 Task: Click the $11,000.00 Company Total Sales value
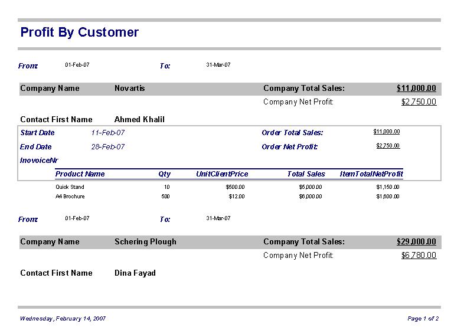(x=416, y=89)
